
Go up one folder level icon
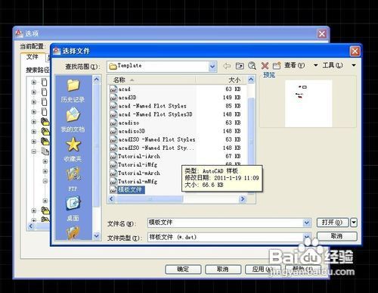(240, 66)
